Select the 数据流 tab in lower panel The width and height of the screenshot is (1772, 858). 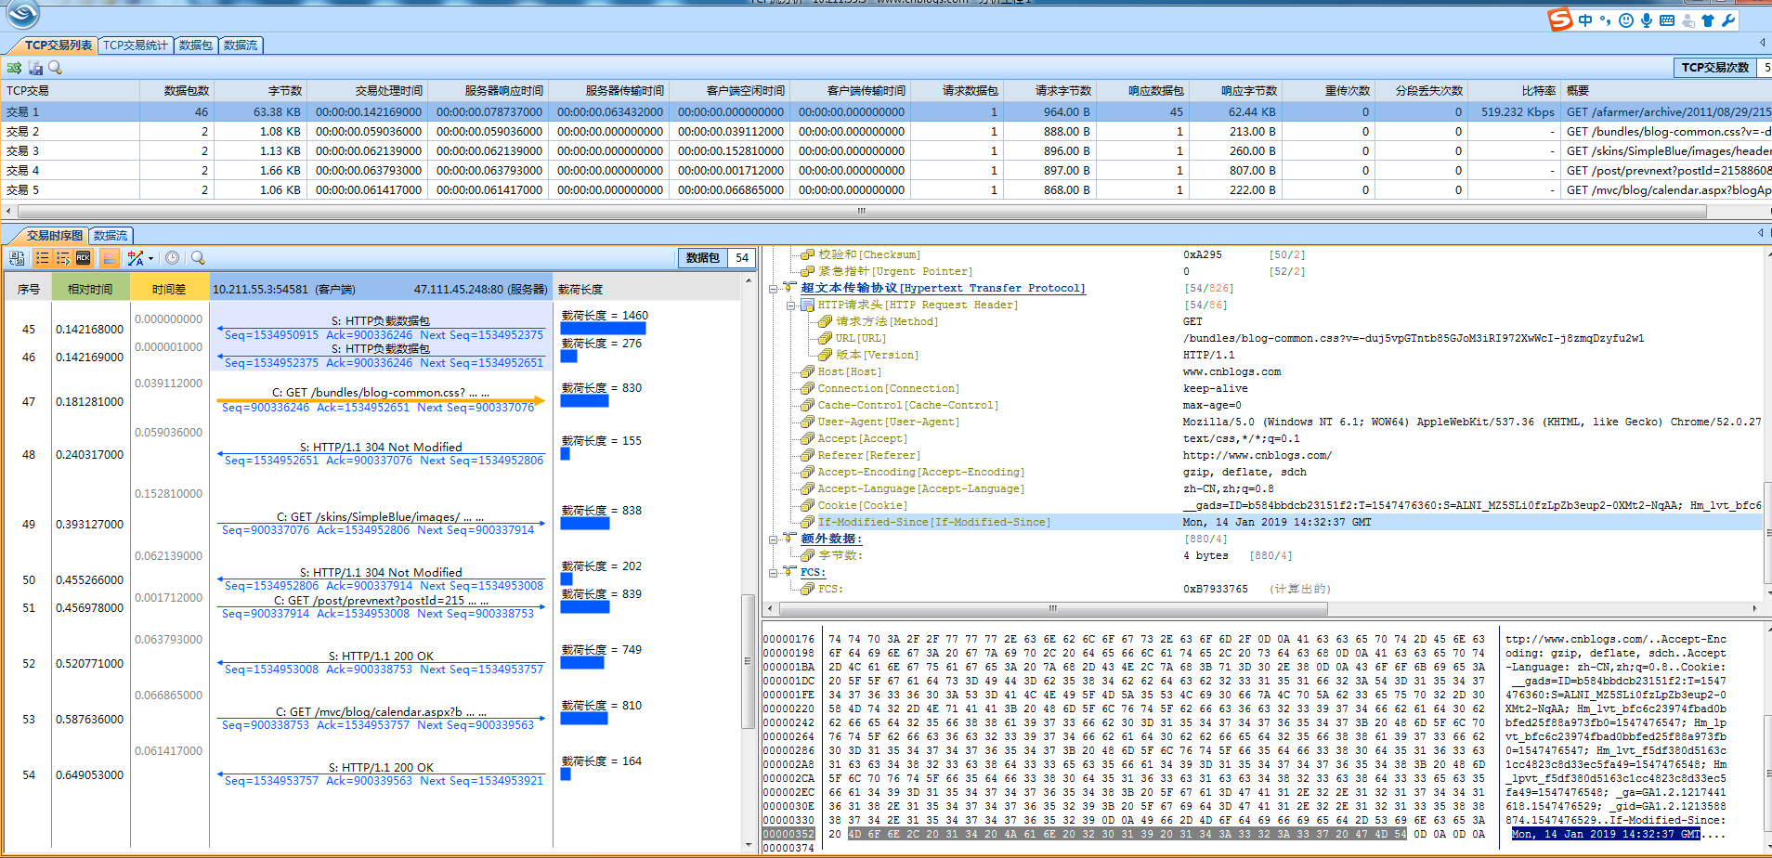111,235
